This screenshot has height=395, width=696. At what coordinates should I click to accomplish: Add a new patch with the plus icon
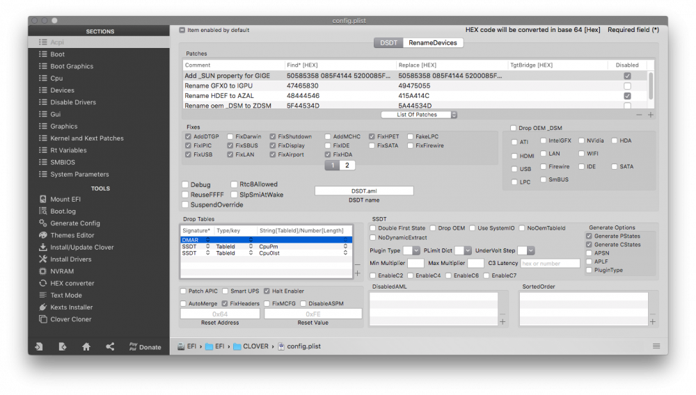point(651,115)
